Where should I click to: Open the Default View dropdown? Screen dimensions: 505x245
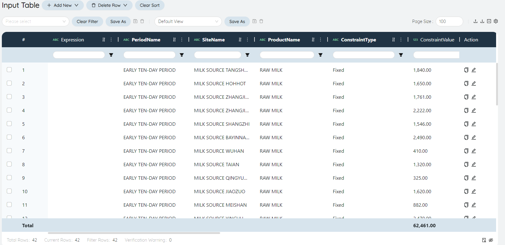188,21
